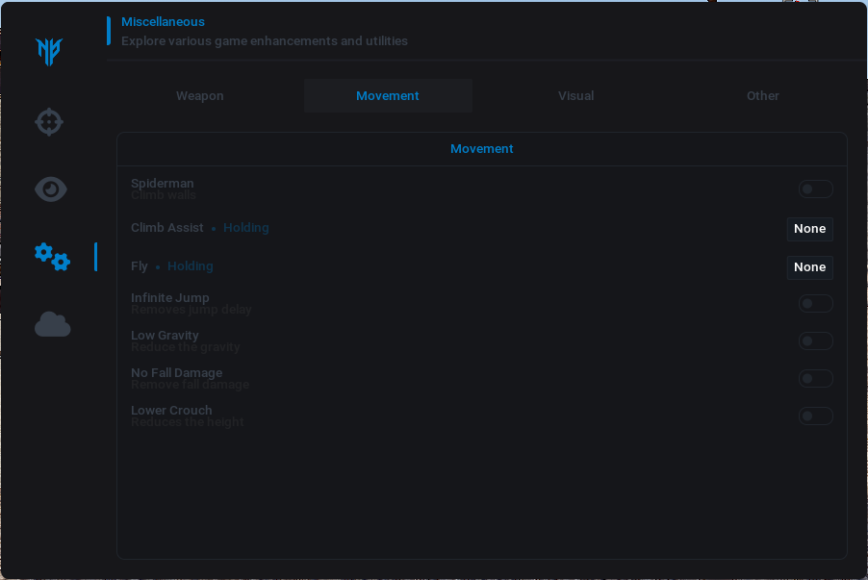Switch to the Weapon tab
This screenshot has height=580, width=868.
pos(199,96)
